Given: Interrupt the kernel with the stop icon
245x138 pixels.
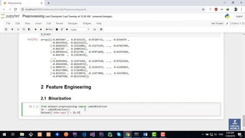Looking at the screenshot, I should (57, 30).
